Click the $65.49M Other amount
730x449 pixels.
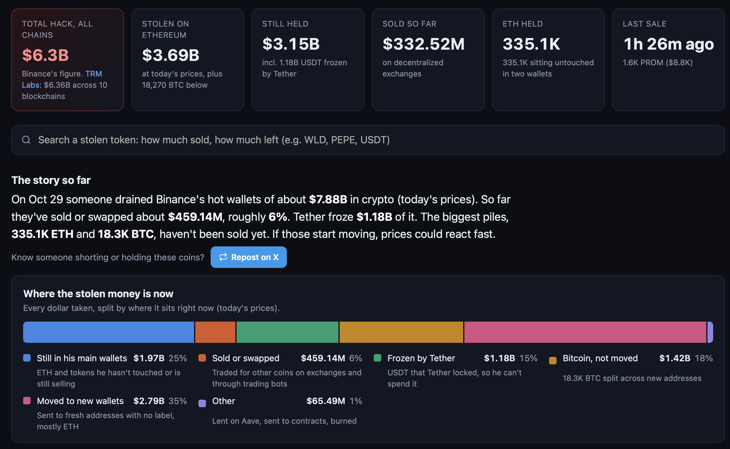(x=326, y=401)
